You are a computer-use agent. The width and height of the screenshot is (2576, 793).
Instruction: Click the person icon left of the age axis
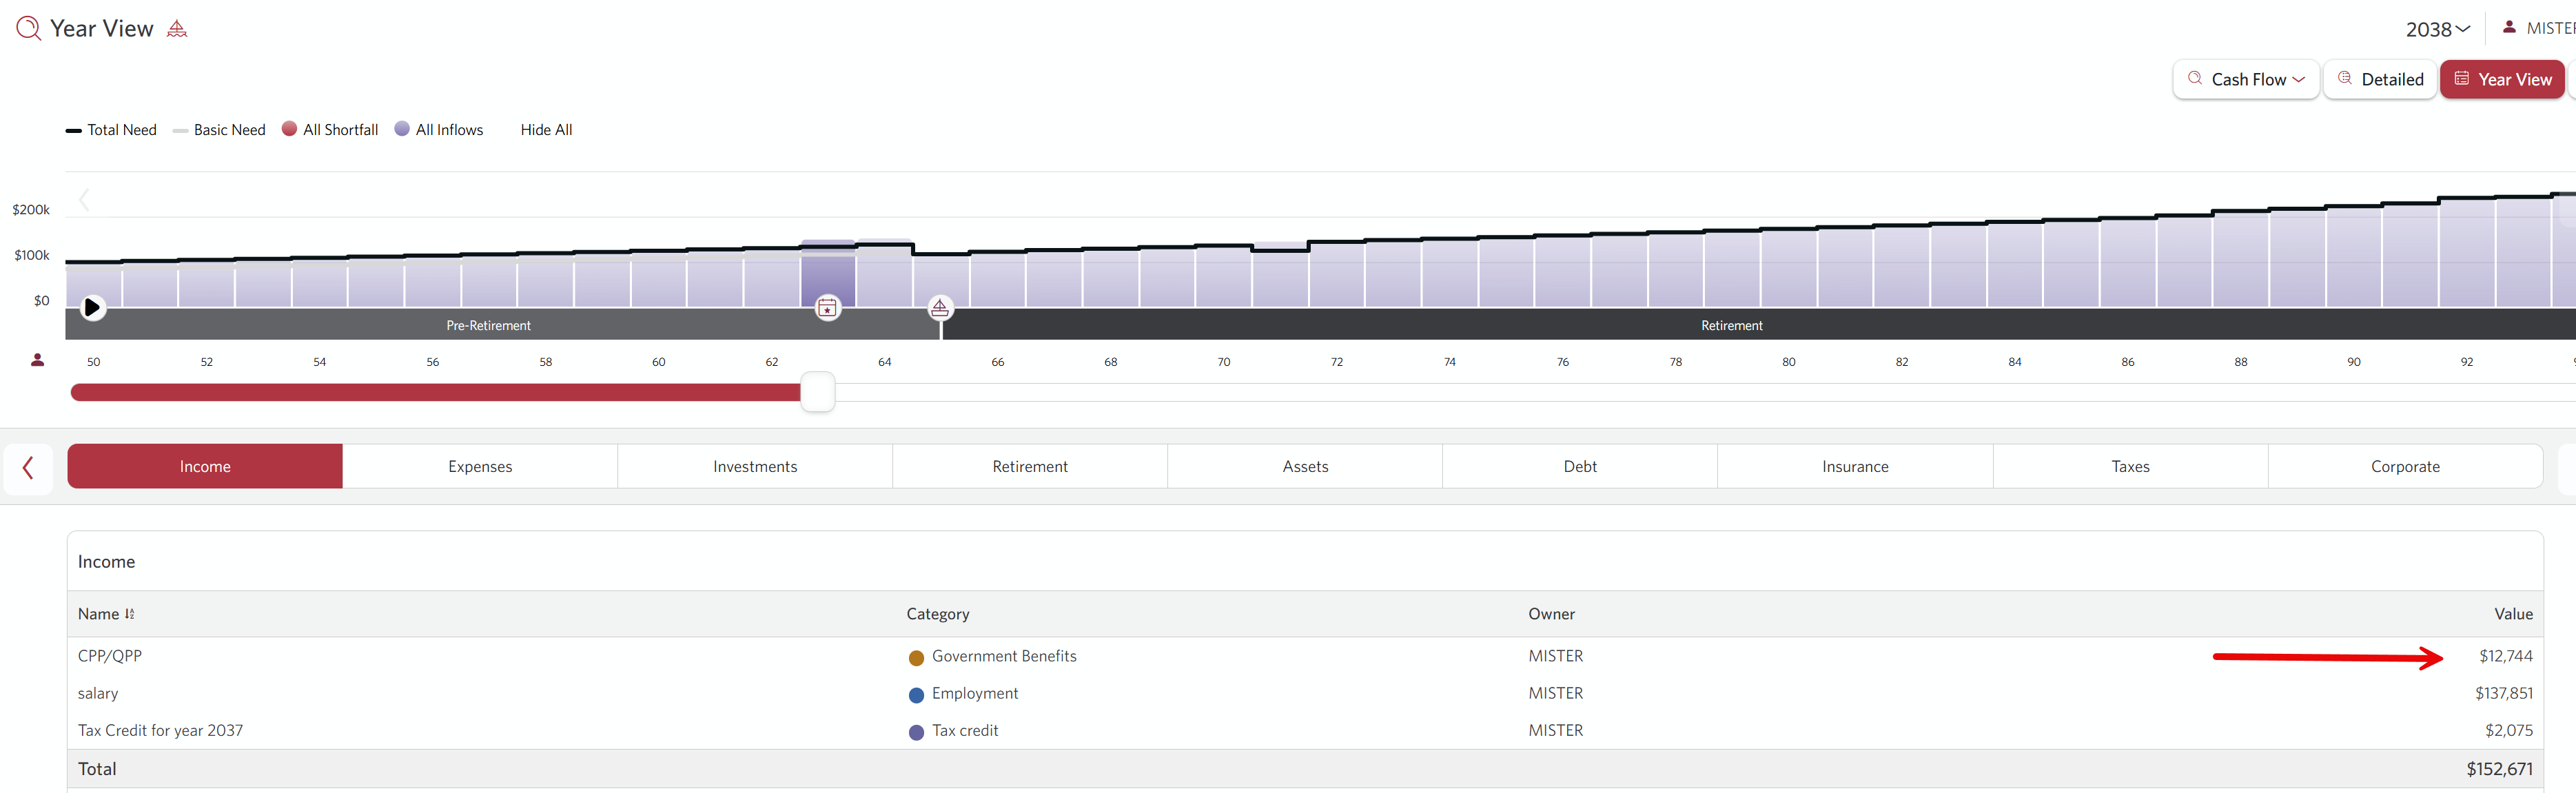[37, 360]
